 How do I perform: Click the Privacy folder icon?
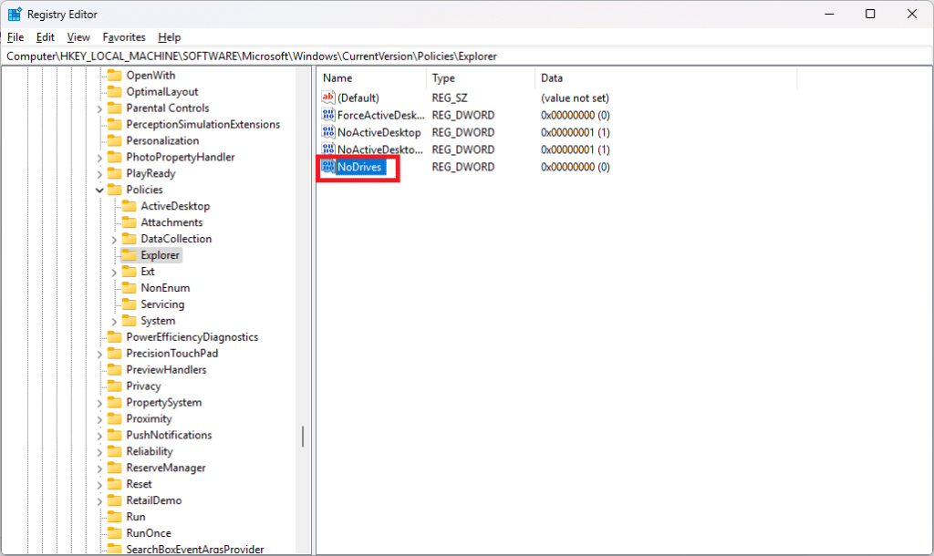tap(114, 386)
